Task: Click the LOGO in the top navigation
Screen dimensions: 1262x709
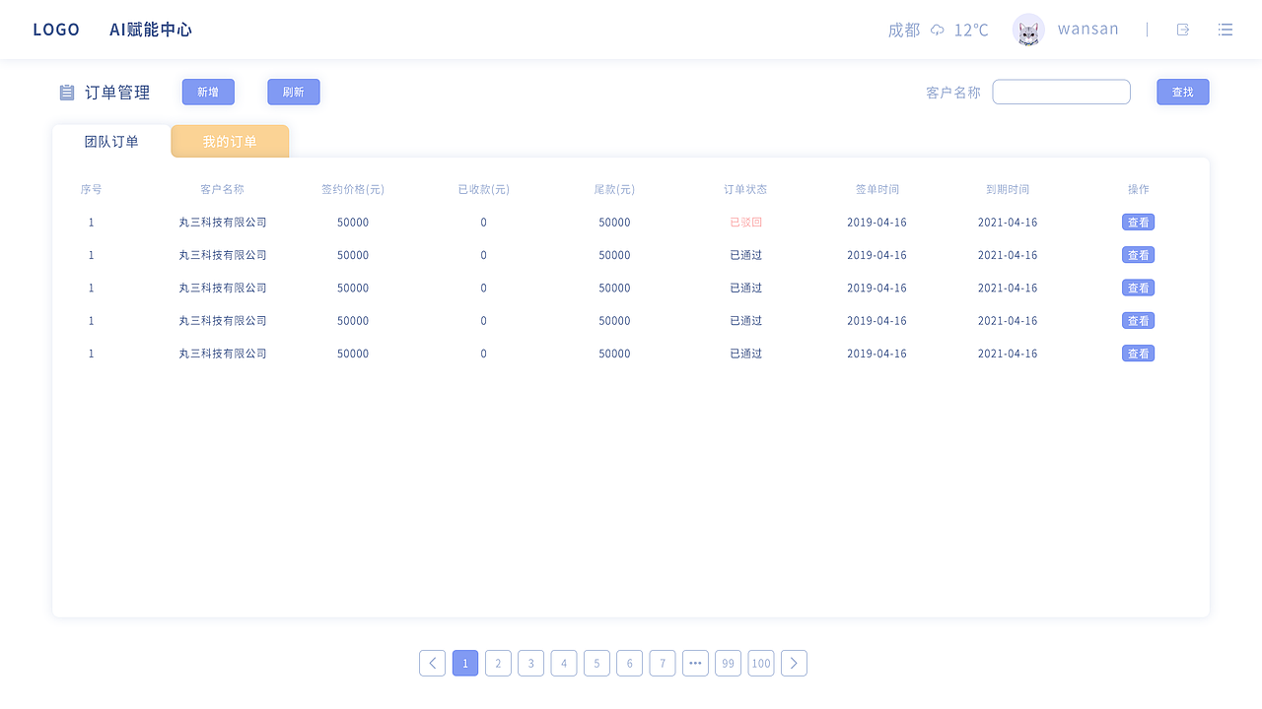Action: (55, 30)
